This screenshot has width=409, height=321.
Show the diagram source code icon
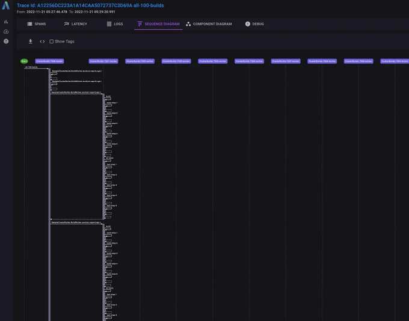click(42, 41)
